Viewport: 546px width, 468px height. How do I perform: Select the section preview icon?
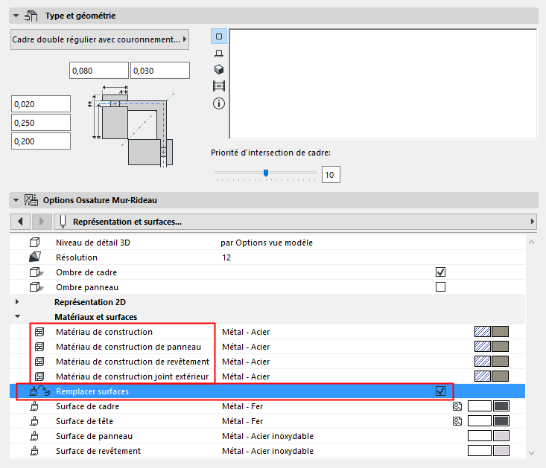[x=219, y=86]
